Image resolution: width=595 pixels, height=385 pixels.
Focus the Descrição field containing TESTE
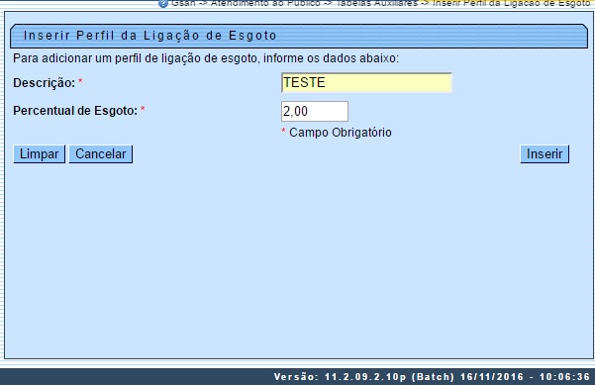366,83
